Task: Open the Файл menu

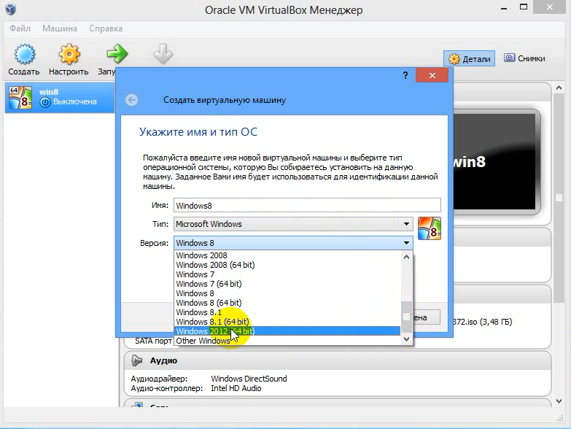Action: tap(20, 28)
